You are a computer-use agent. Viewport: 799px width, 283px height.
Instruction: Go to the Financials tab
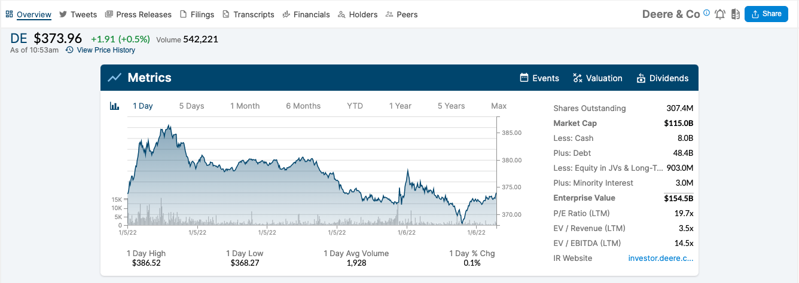coord(306,14)
